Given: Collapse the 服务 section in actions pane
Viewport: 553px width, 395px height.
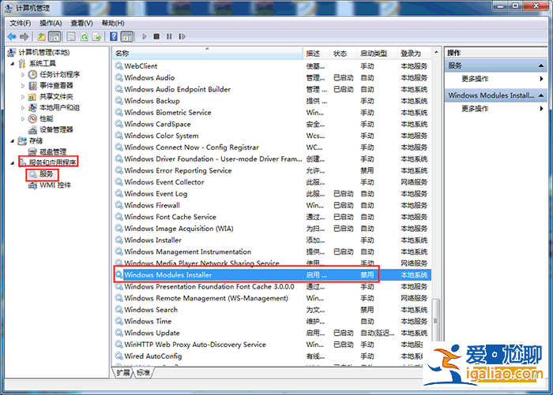Looking at the screenshot, I should (541, 65).
